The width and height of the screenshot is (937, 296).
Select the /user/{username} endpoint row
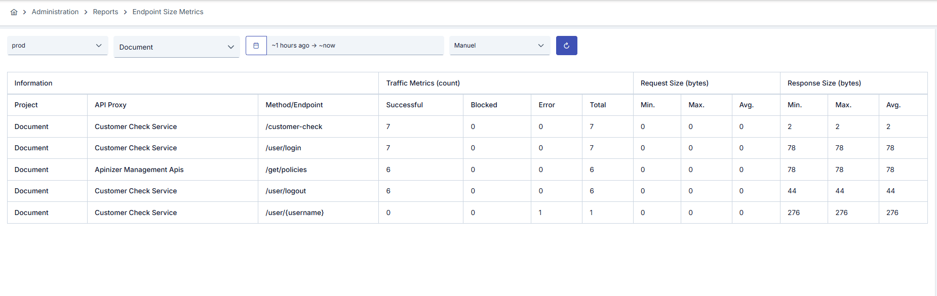coord(467,213)
